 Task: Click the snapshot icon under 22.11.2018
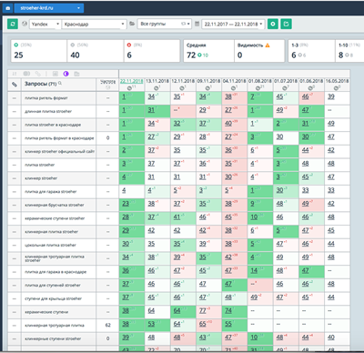(129, 88)
